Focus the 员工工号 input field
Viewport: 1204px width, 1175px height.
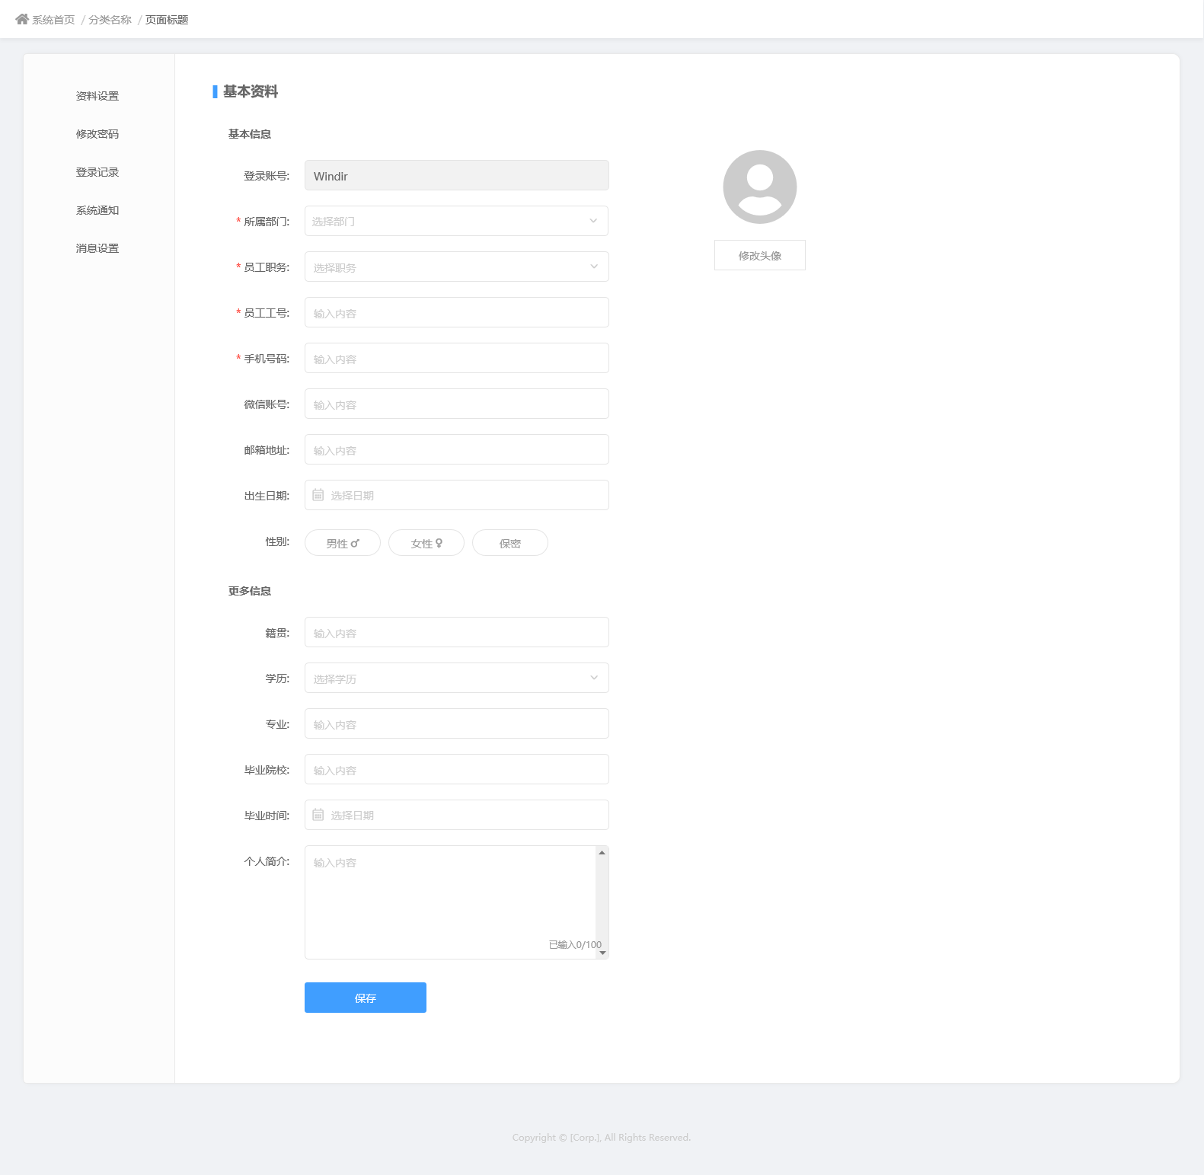click(457, 312)
